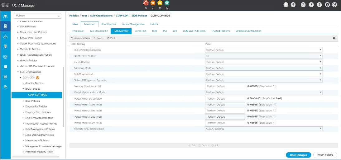Open LV DDR Mode dropdown
The height and width of the screenshot is (160, 341).
(264, 62)
